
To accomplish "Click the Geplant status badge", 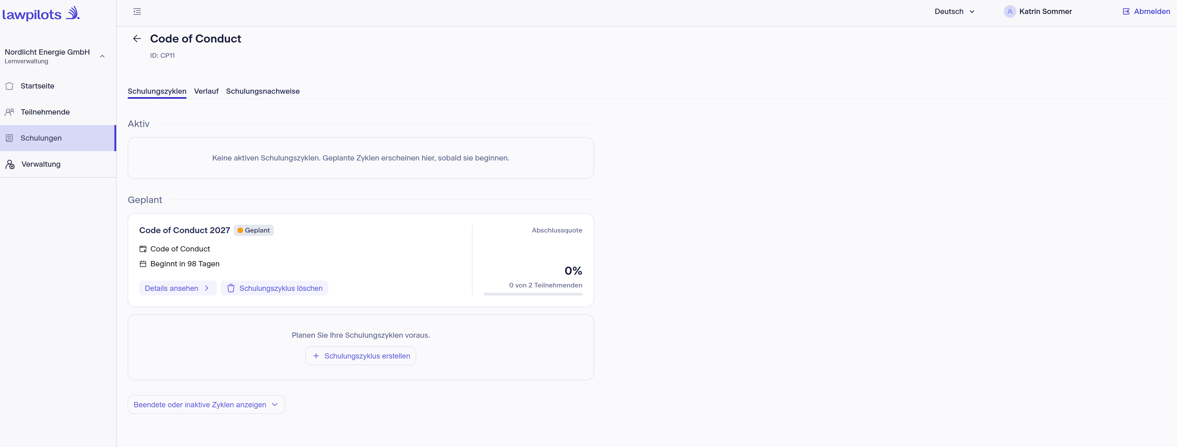I will tap(254, 230).
